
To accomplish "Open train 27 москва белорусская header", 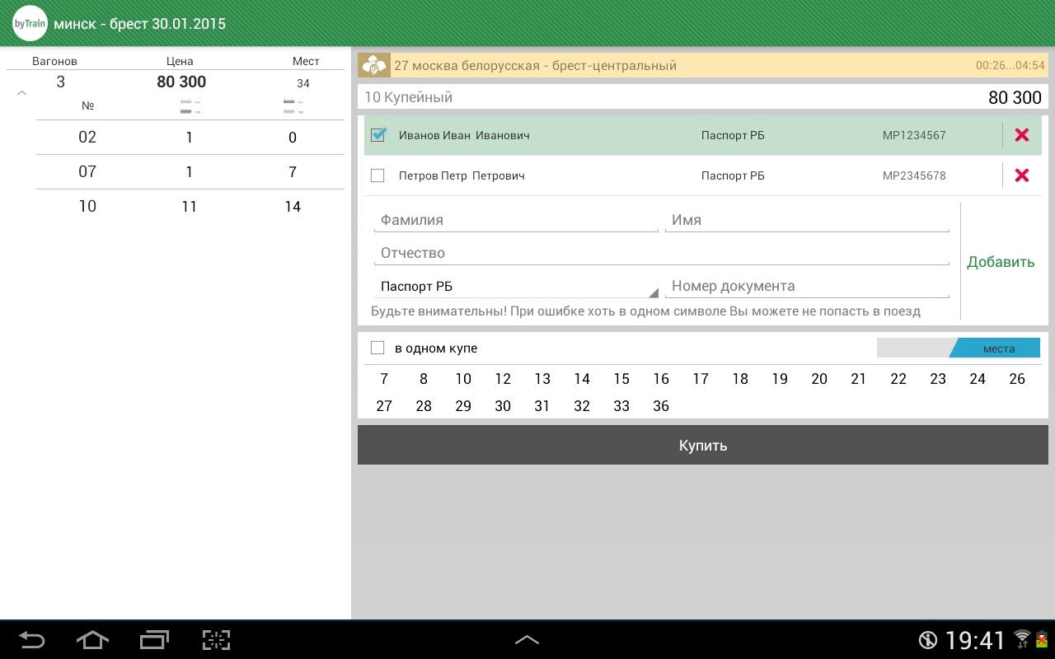I will pos(703,65).
